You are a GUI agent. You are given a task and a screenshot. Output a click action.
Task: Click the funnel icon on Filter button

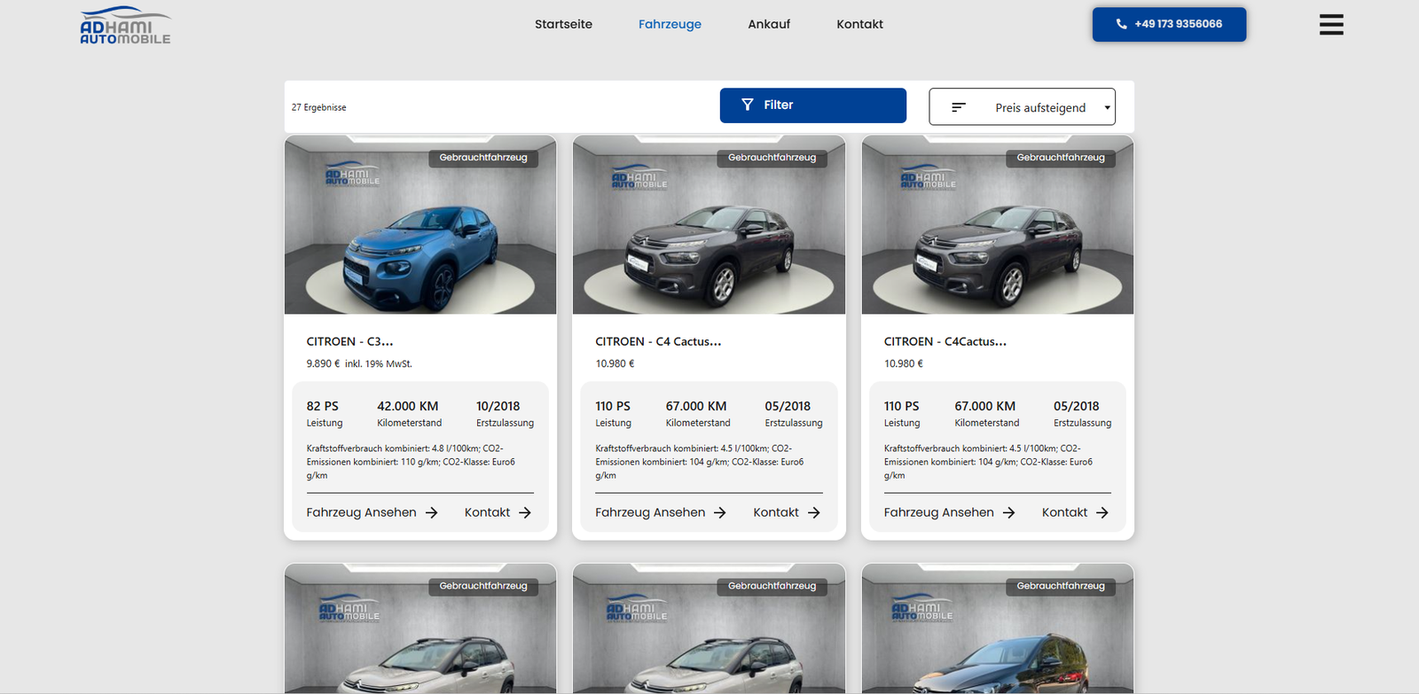pyautogui.click(x=748, y=105)
